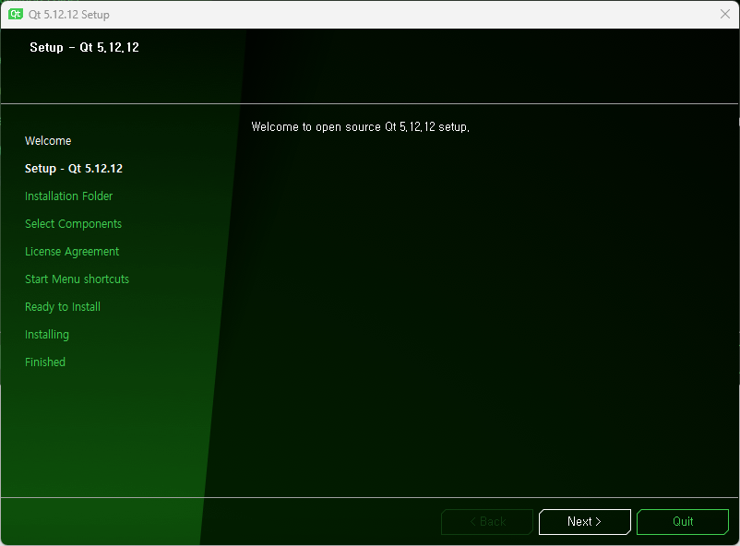
Task: Select the Installation Folder step
Action: tap(69, 196)
